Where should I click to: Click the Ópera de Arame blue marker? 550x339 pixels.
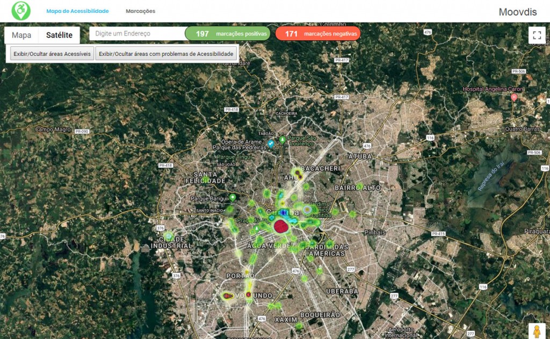coord(271,144)
